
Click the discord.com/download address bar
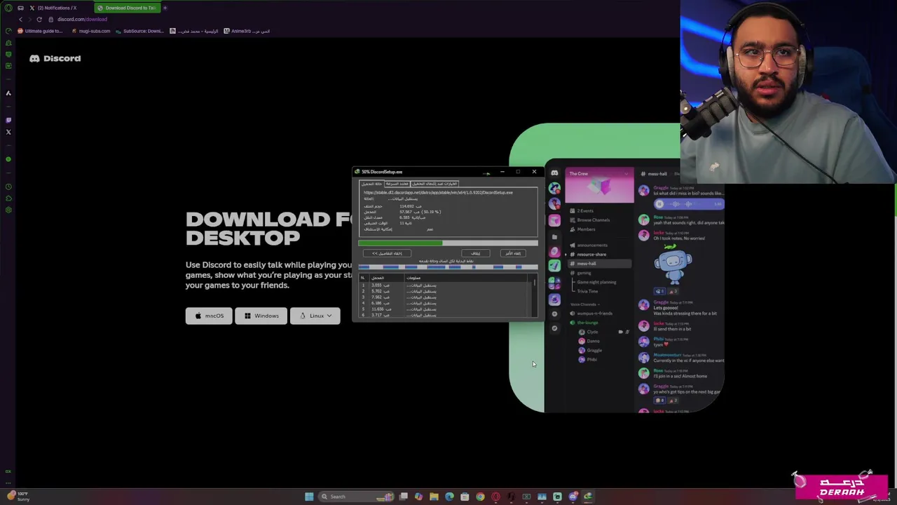(x=82, y=19)
